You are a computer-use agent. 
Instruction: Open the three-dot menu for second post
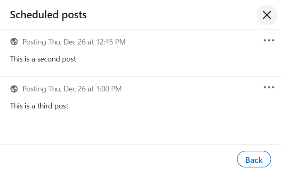coord(269,40)
